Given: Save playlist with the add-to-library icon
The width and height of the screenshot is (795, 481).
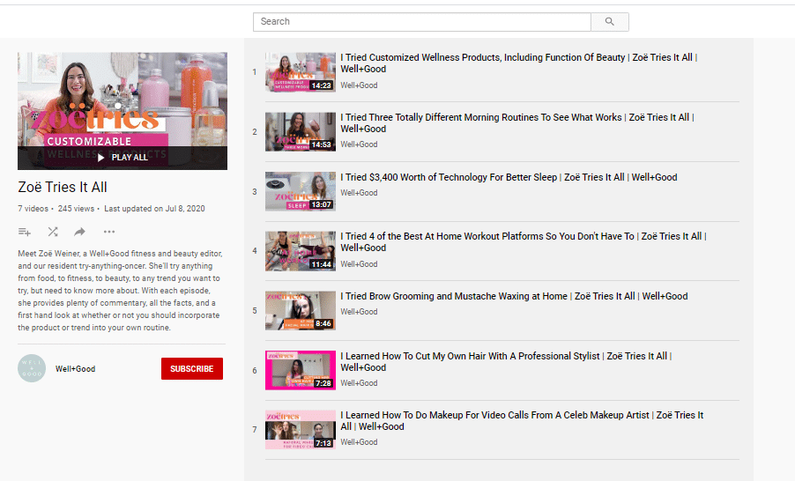Looking at the screenshot, I should coord(25,233).
